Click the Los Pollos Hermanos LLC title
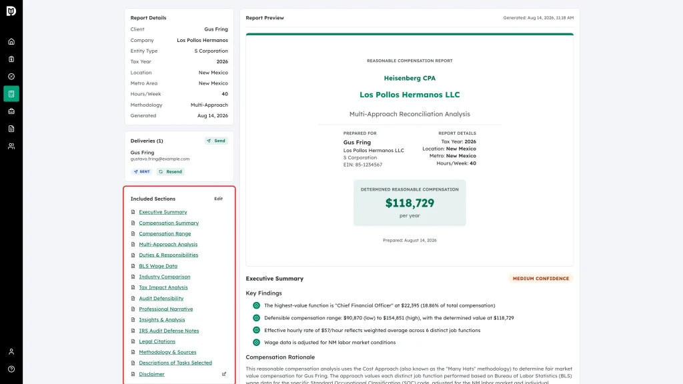Viewport: 683px width, 384px height. click(x=410, y=95)
